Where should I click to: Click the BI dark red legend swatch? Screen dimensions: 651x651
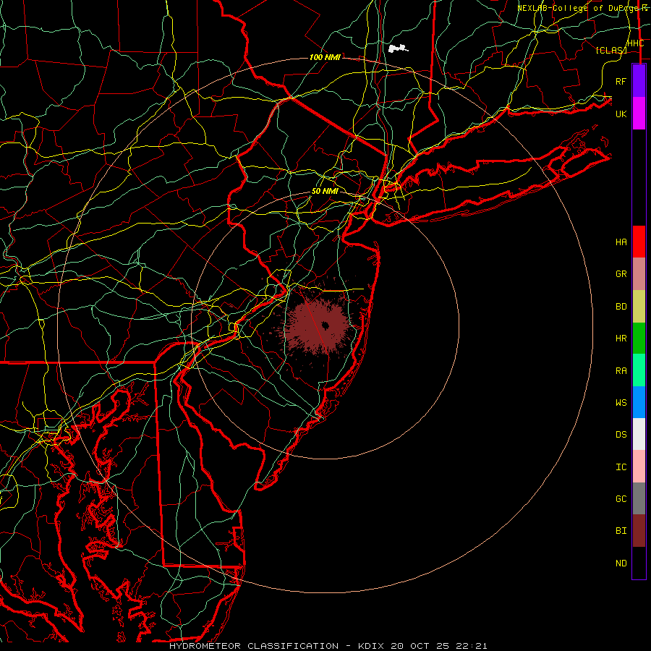point(639,531)
